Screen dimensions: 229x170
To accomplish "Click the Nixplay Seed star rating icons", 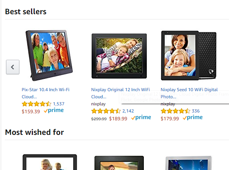I will point(176,111).
